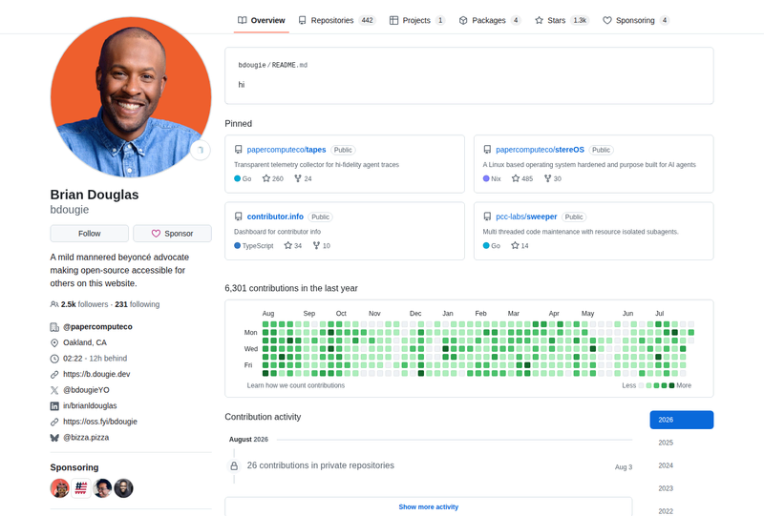Click the Follow button
This screenshot has height=516, width=764.
[89, 234]
